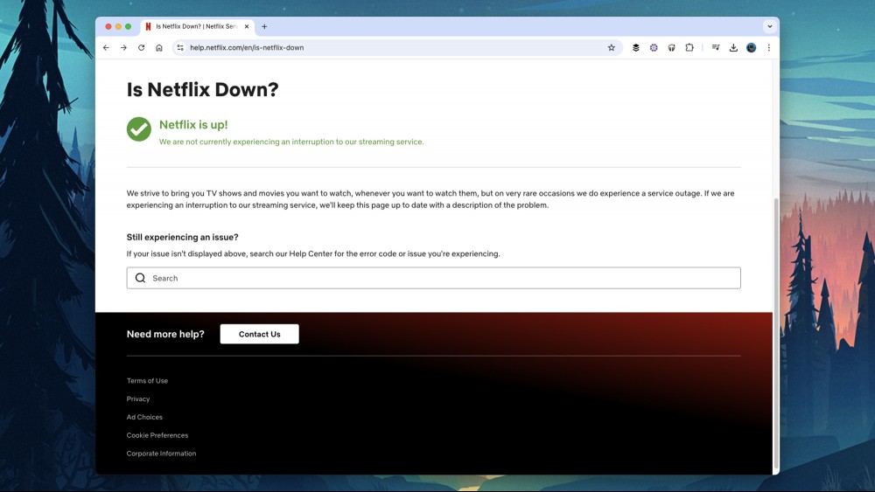The image size is (875, 492).
Task: Click the Netflix favicon on the tab
Action: tap(148, 26)
